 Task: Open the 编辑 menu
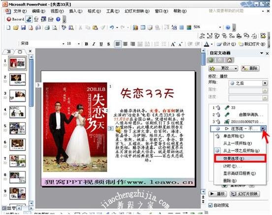coord(38,11)
